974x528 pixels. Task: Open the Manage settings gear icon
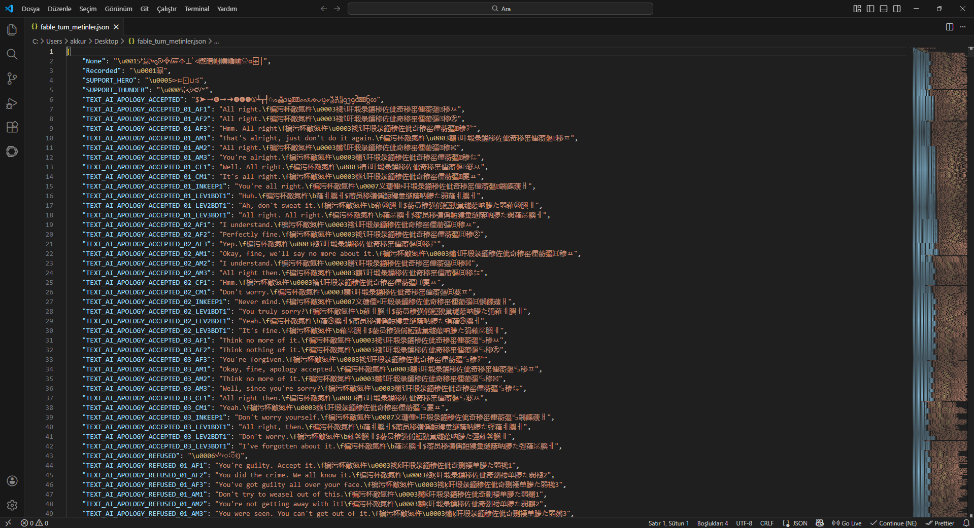pyautogui.click(x=12, y=505)
